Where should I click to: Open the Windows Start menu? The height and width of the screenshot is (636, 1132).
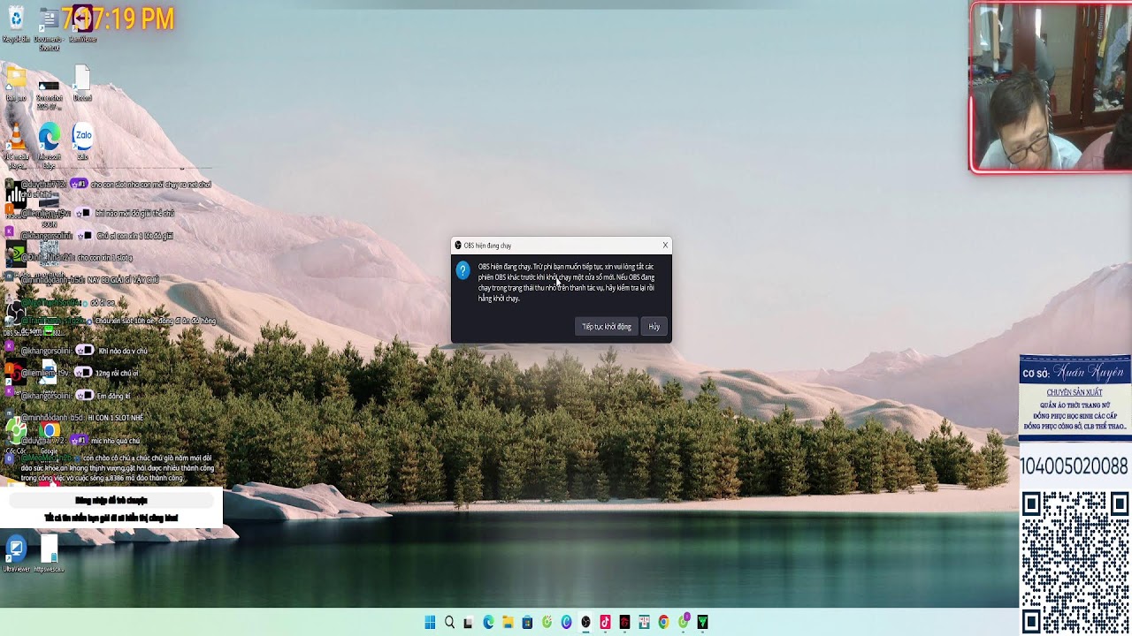(430, 622)
